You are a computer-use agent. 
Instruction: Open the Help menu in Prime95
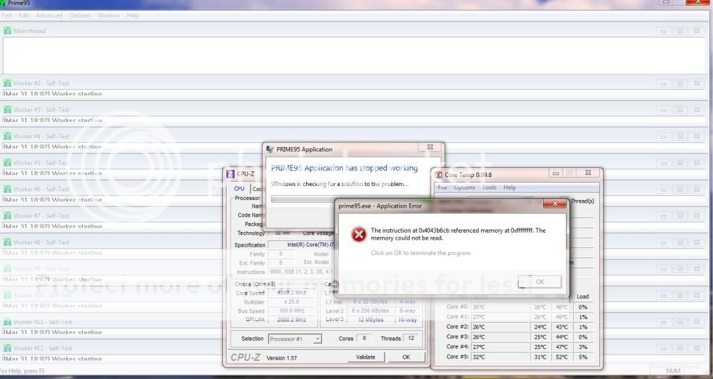coord(132,15)
